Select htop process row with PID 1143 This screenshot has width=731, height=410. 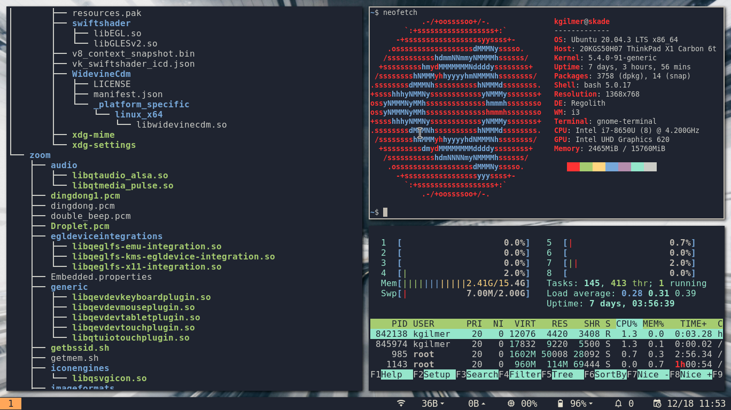coord(546,365)
